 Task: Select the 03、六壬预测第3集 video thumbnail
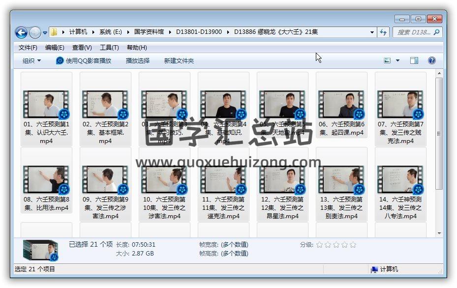point(164,105)
